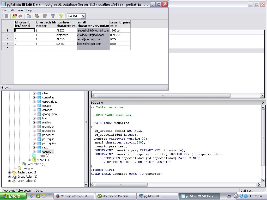Select the estados table icon
The width and height of the screenshot is (267, 200).
39,110
